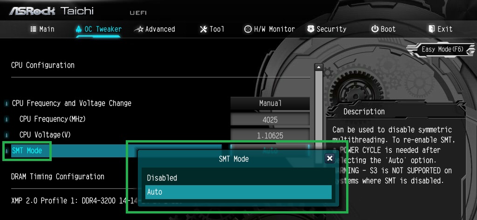Click the shield icon beside Security
477x220 pixels.
pos(311,29)
